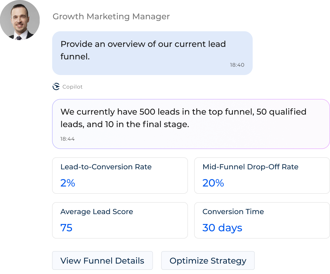Click the 2% conversion rate value
Screen dimensions: 330x274
coord(67,183)
